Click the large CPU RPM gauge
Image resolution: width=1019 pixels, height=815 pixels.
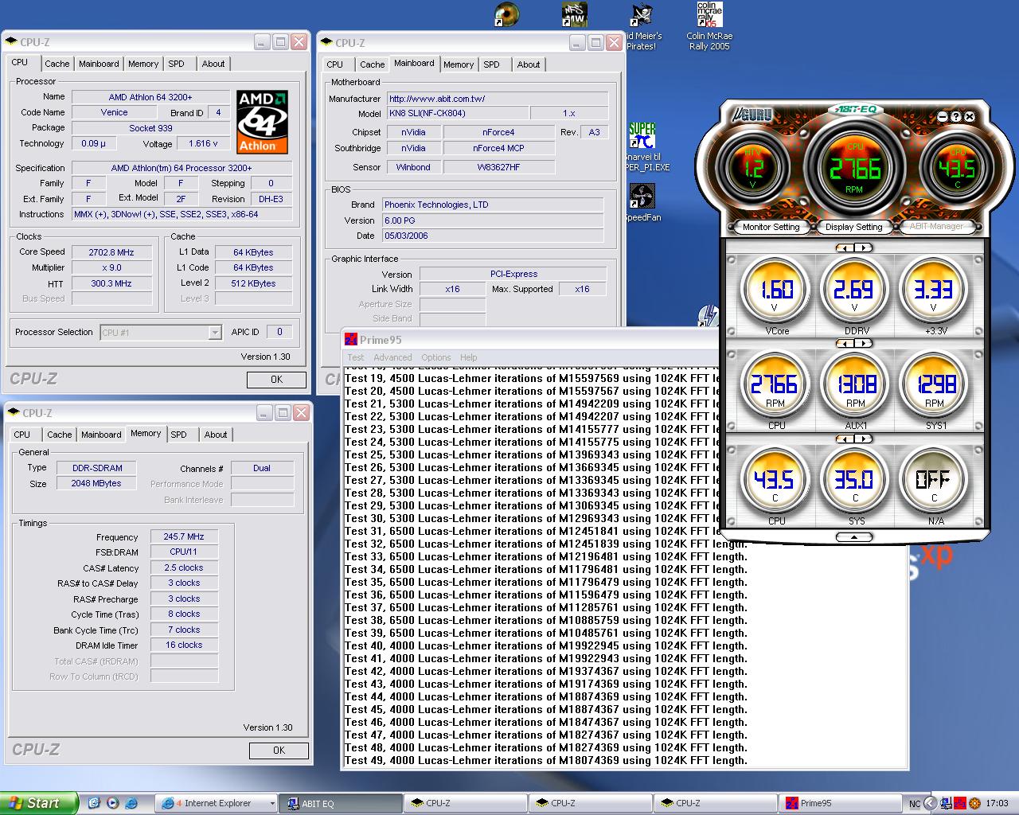pyautogui.click(x=854, y=168)
